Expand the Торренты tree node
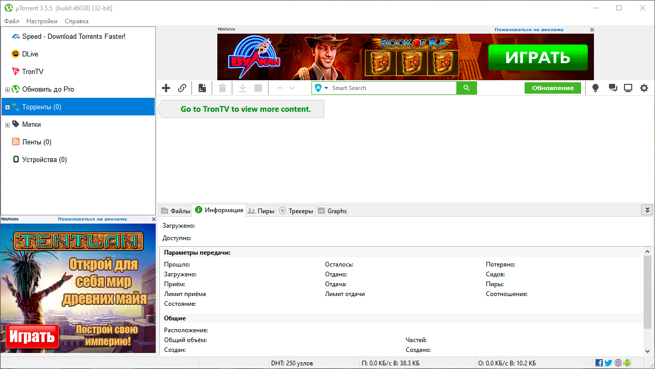The width and height of the screenshot is (655, 369). [x=7, y=107]
